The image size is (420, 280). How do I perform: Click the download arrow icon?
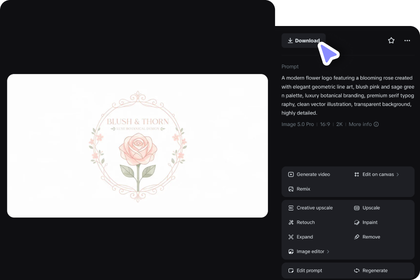pyautogui.click(x=290, y=40)
